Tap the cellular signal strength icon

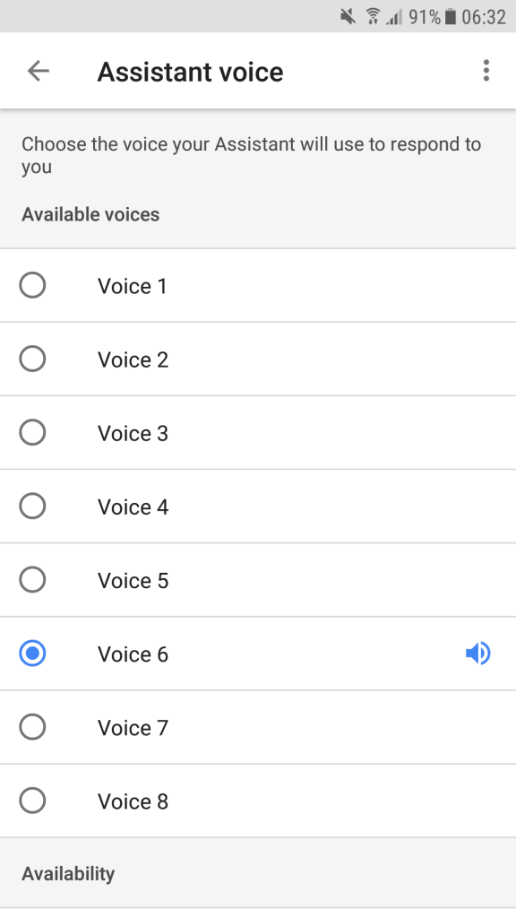[394, 17]
